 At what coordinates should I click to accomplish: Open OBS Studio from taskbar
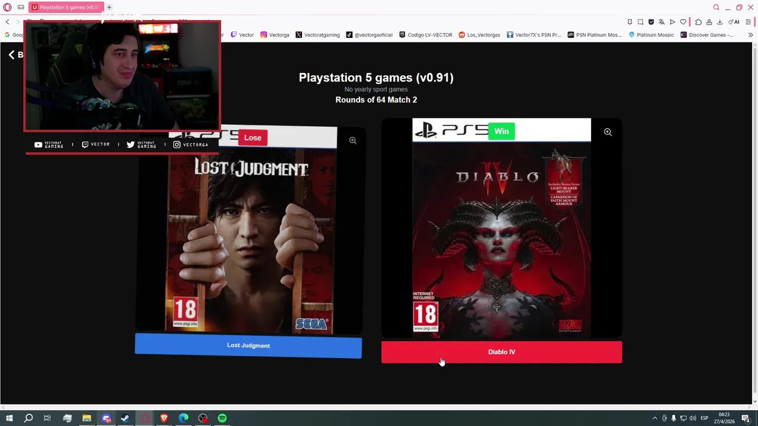tap(203, 418)
